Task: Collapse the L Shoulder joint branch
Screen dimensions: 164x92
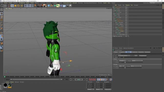Action: tap(116, 22)
